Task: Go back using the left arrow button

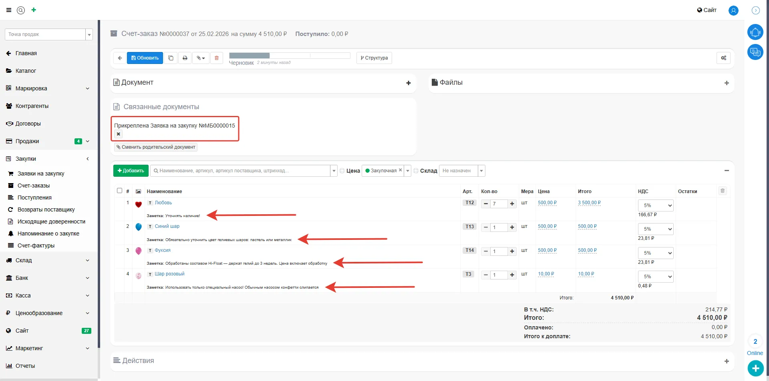Action: (x=120, y=58)
